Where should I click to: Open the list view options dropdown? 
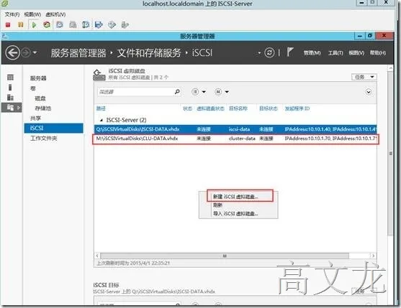coord(199,92)
